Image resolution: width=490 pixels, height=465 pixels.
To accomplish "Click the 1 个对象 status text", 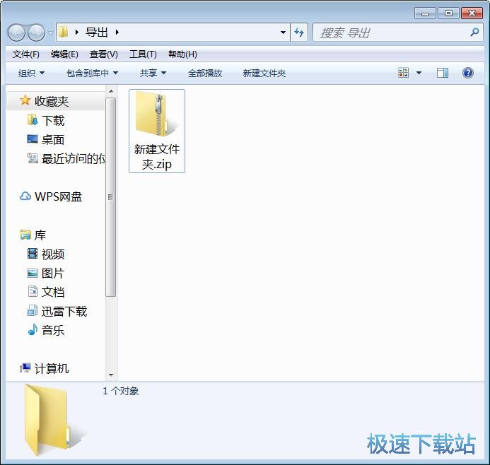I will pos(121,391).
